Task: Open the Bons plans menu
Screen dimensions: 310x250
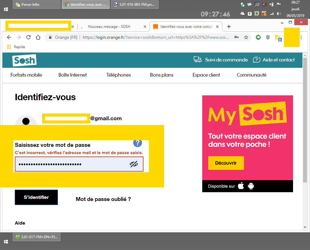Action: (162, 75)
